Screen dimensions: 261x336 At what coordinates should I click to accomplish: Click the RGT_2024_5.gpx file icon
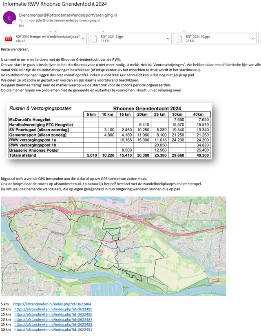(x=93, y=38)
